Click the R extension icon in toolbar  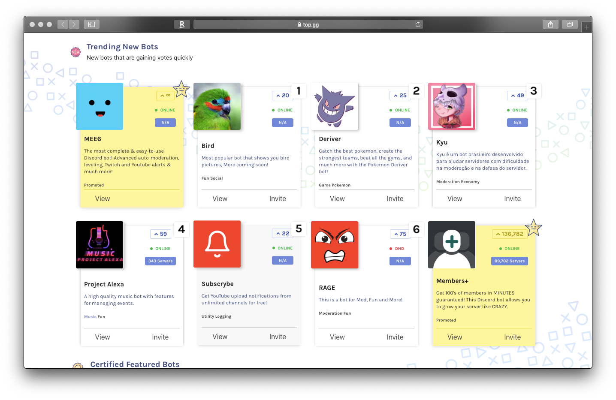(x=182, y=24)
